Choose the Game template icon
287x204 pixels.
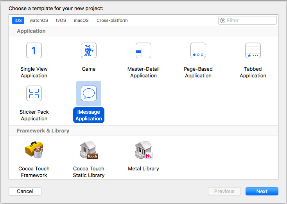[89, 50]
